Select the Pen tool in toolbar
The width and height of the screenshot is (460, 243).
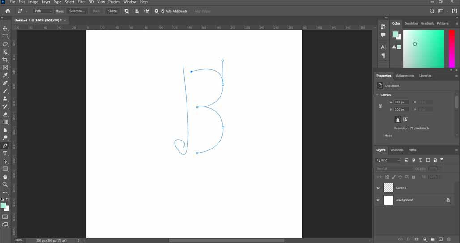tap(5, 145)
